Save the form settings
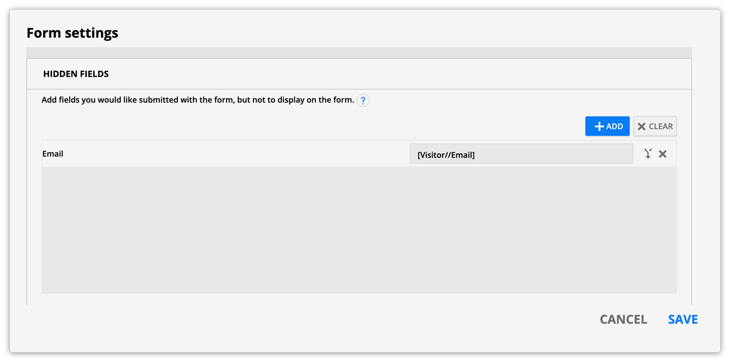Viewport: 730px width, 362px height. pos(683,319)
